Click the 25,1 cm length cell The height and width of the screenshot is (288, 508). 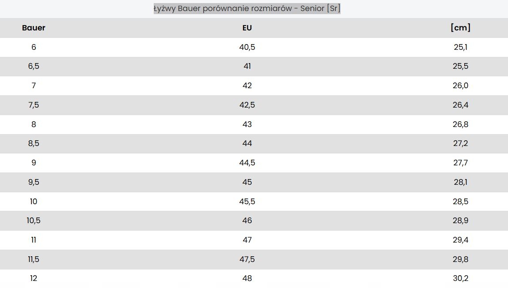(460, 47)
